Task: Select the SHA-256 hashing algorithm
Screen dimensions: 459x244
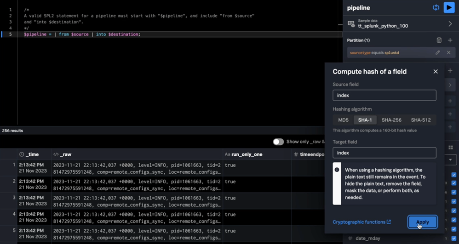Action: [391, 120]
